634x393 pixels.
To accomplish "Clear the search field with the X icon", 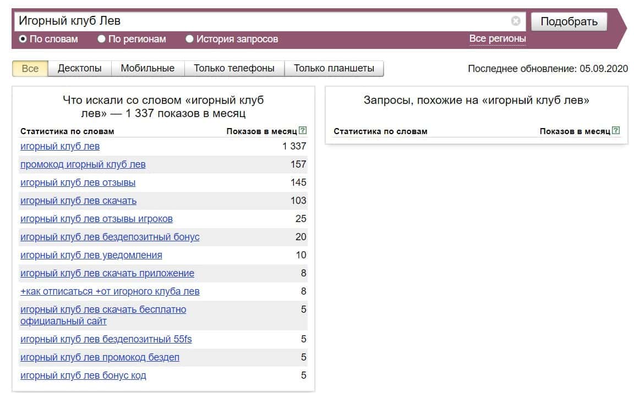I will click(515, 21).
